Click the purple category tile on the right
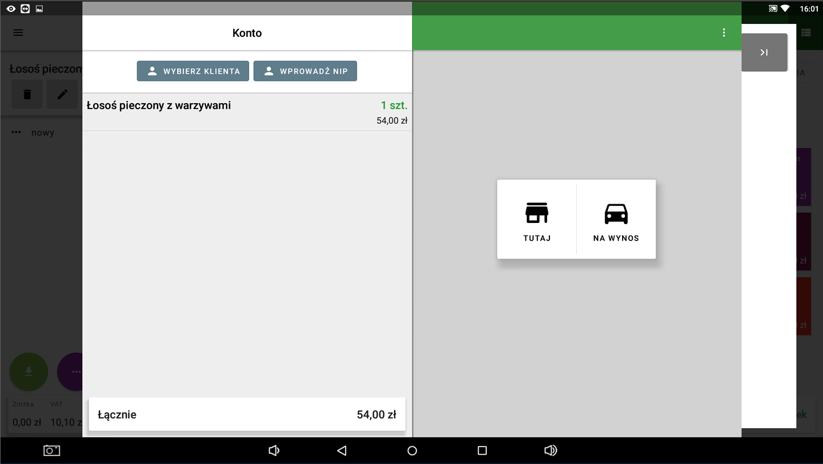Screen dimensions: 823x464 804,177
